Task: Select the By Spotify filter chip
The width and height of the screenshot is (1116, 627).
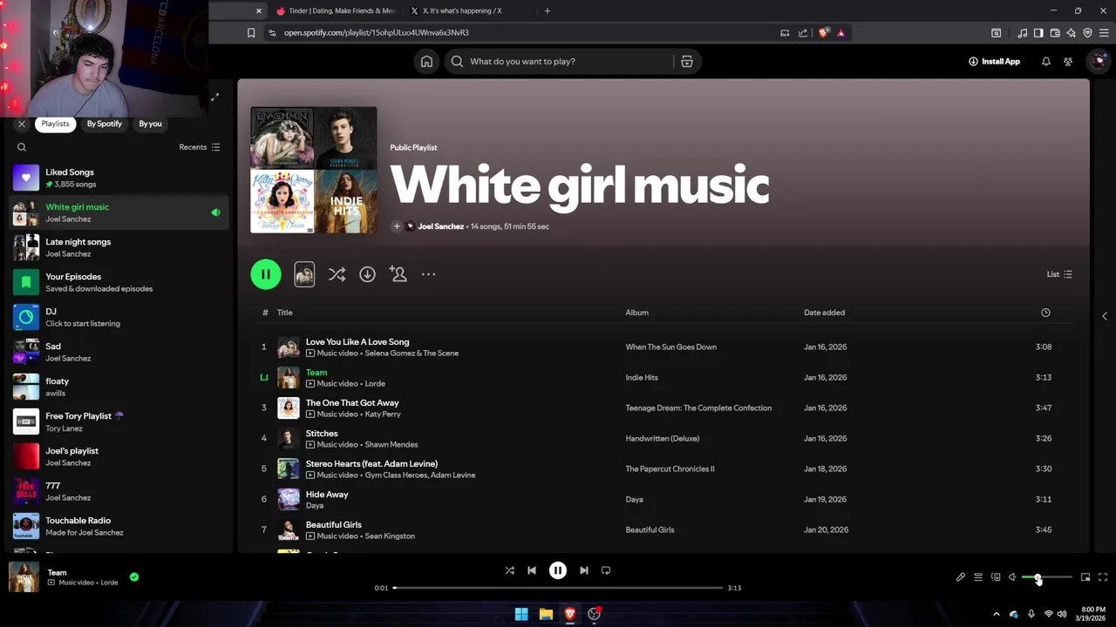Action: 105,124
